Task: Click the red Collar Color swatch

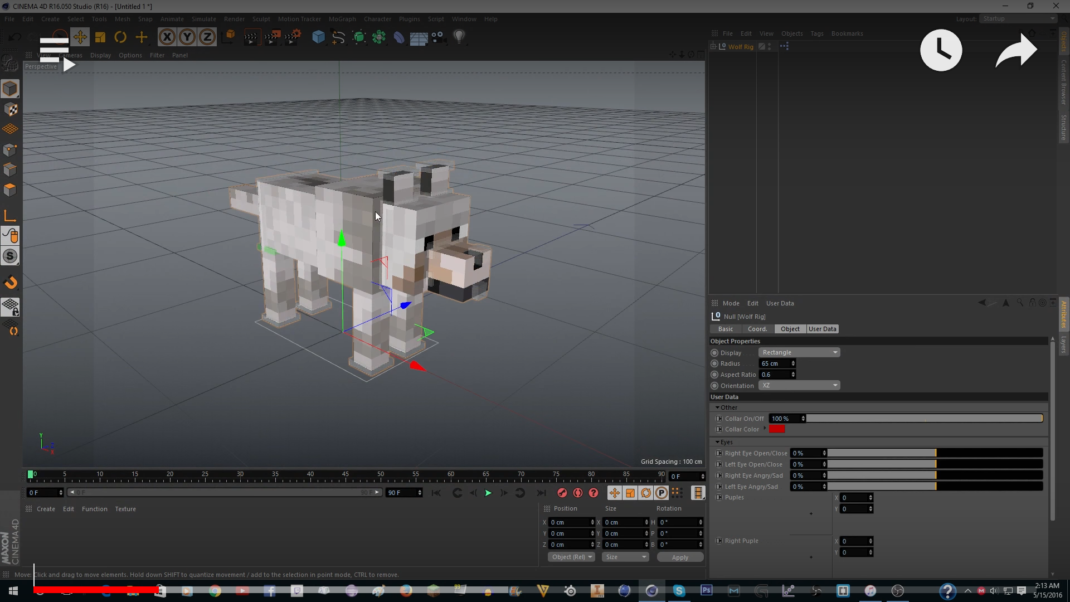Action: pos(777,429)
